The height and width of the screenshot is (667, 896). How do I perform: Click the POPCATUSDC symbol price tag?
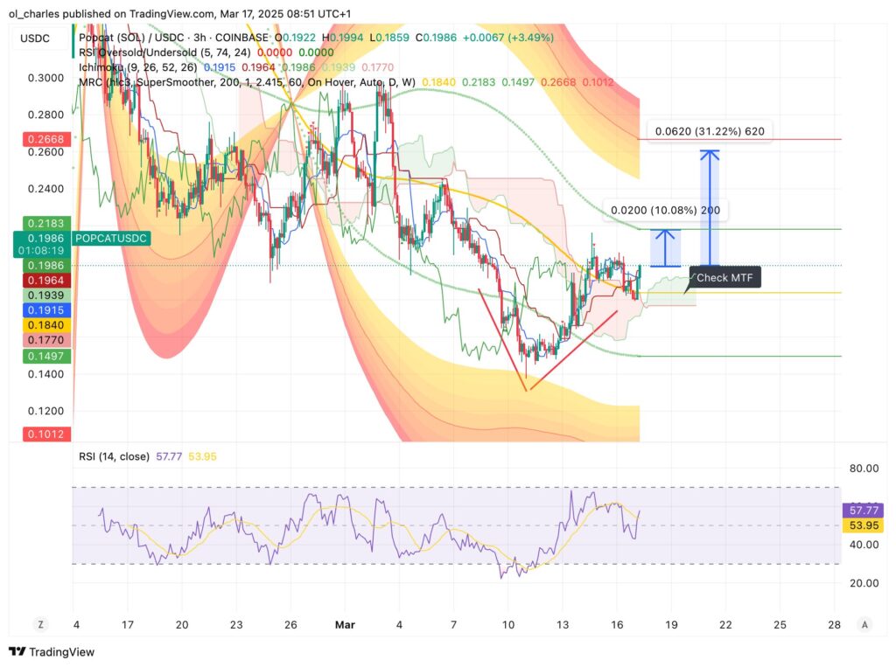[111, 238]
